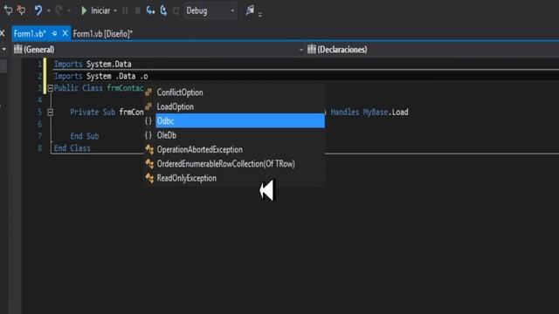Click the namespace braces icon beside Odbc
The height and width of the screenshot is (314, 559).
148,121
